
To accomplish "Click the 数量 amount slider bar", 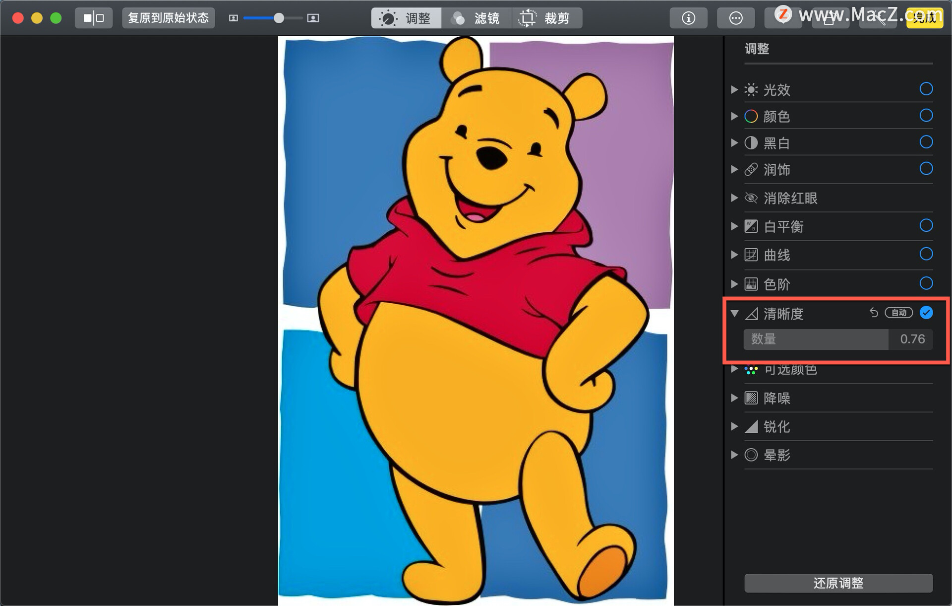I will [x=837, y=339].
